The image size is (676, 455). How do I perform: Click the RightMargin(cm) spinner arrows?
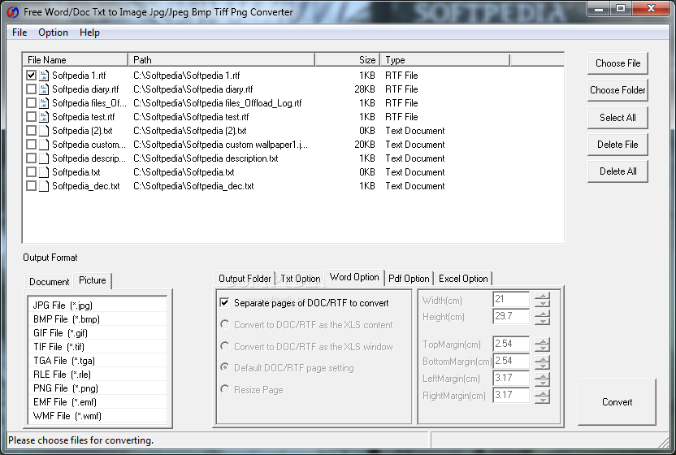(x=543, y=396)
